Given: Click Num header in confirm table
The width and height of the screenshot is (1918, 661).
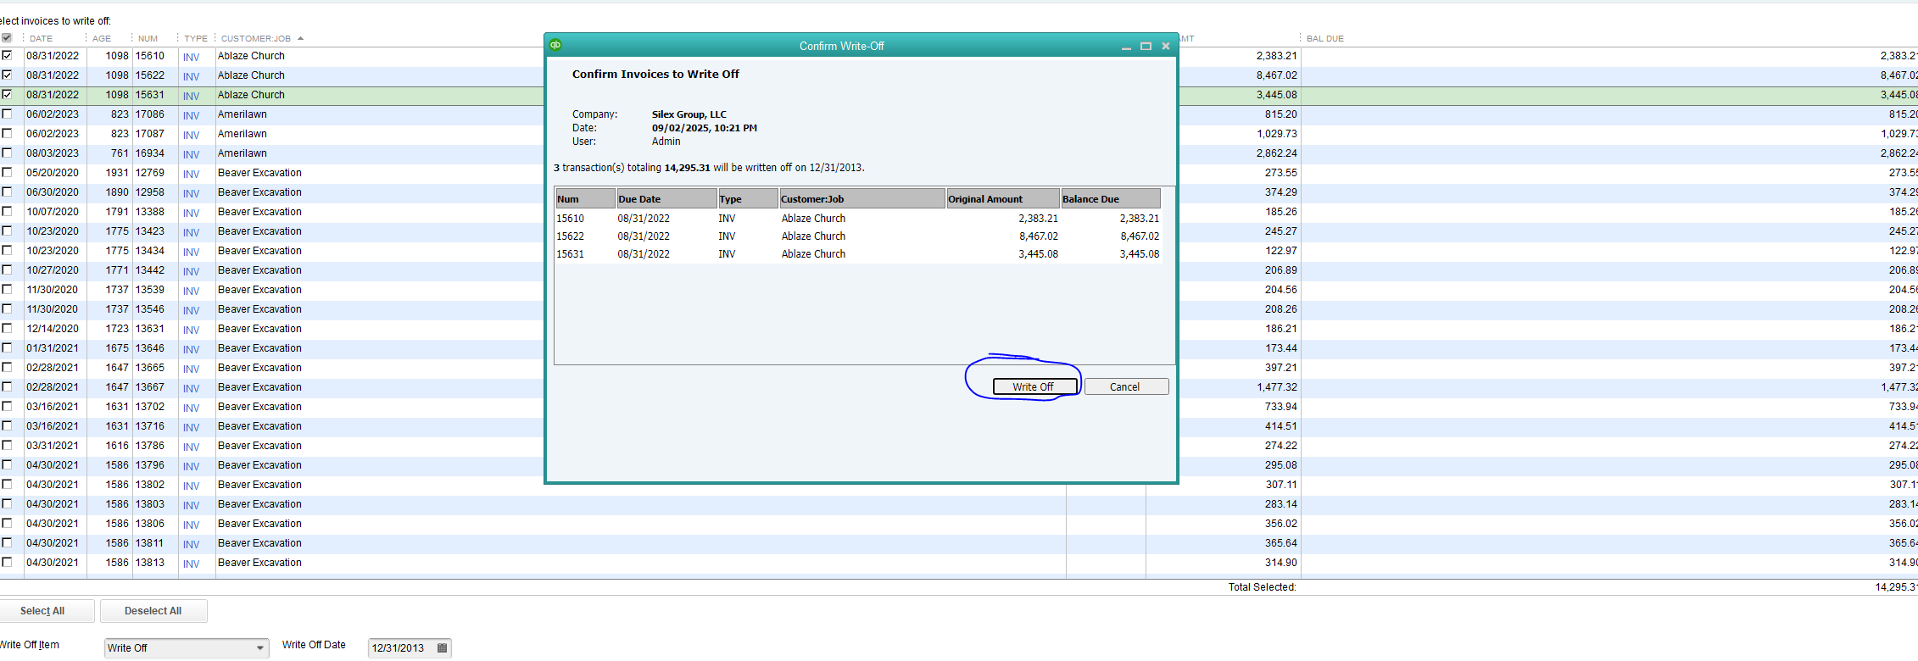Looking at the screenshot, I should (585, 199).
